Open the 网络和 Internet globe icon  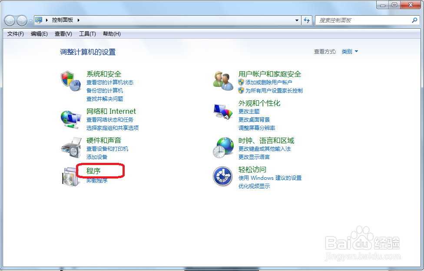(71, 119)
